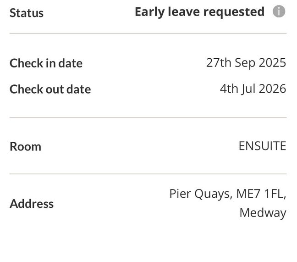Click the Medway address text
Viewport: 297px width, 262px height.
(263, 213)
